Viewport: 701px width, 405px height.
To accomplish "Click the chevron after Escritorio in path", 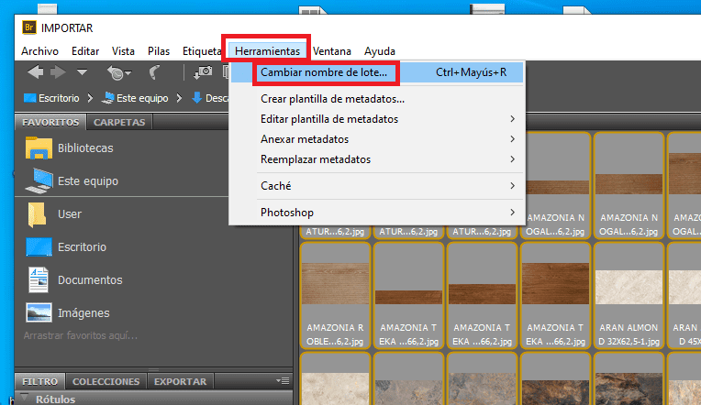I will pos(90,98).
